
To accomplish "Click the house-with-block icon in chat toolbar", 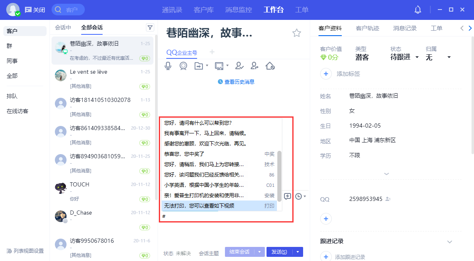I will (x=270, y=65).
